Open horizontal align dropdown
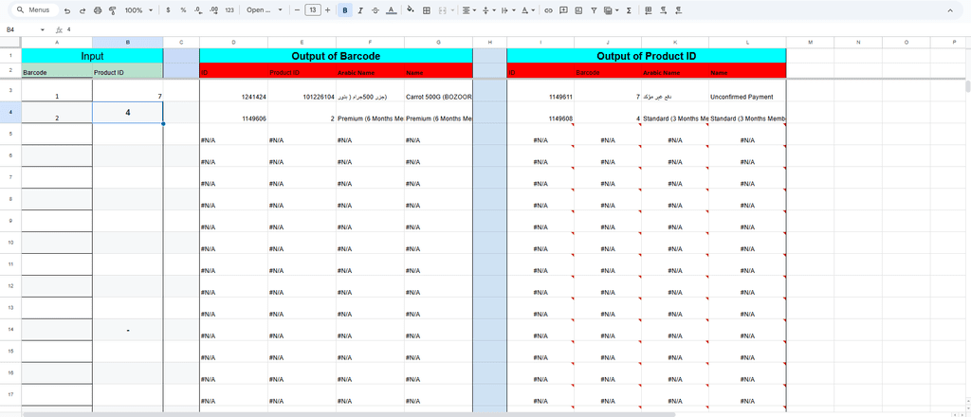Screen dimensions: 971x417 pos(469,10)
